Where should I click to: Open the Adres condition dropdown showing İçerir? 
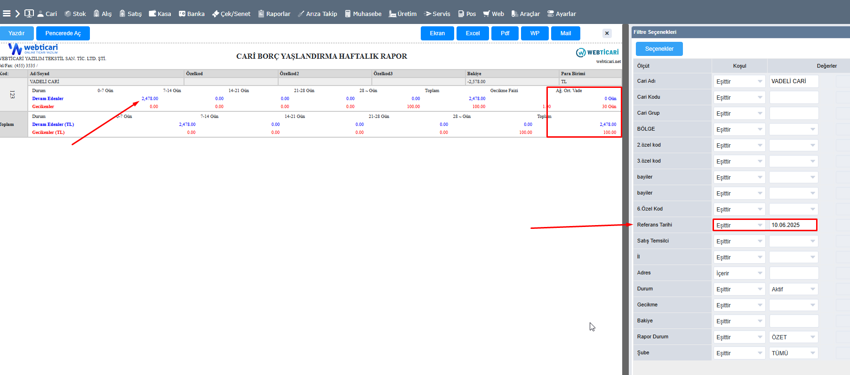pos(739,273)
